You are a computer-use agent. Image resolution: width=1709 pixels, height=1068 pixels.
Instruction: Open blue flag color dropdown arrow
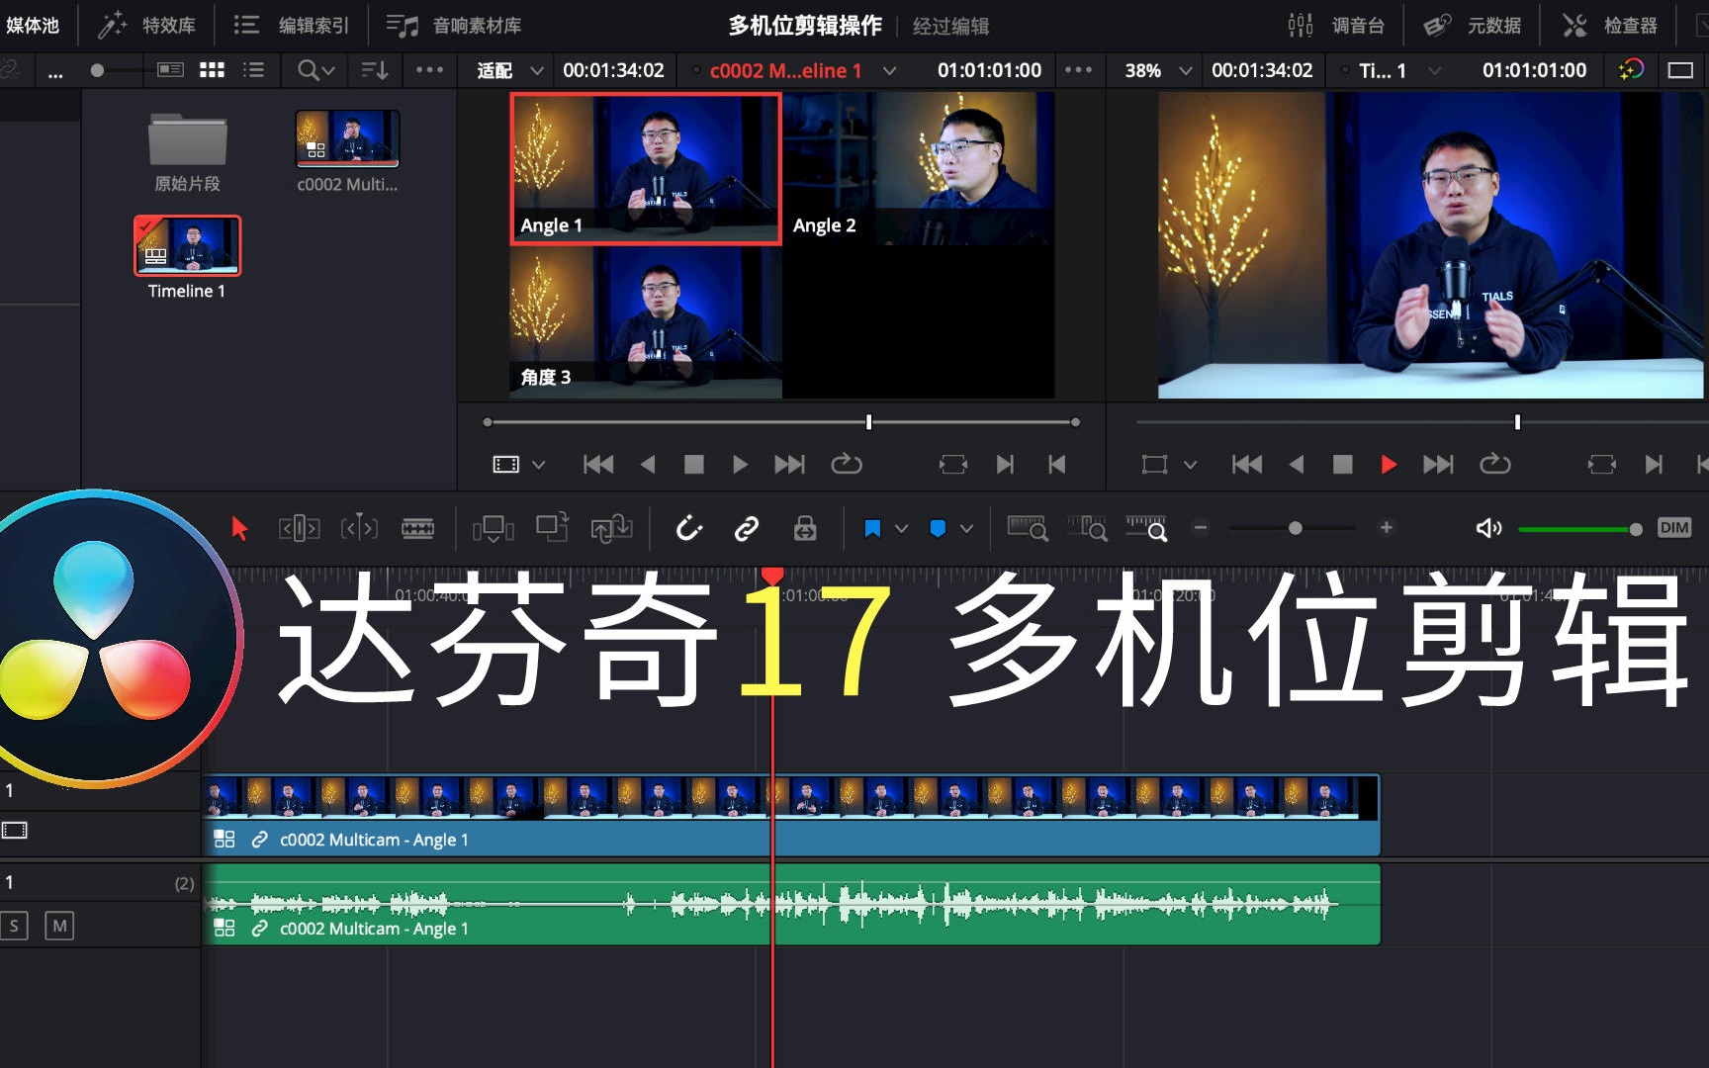tap(901, 529)
